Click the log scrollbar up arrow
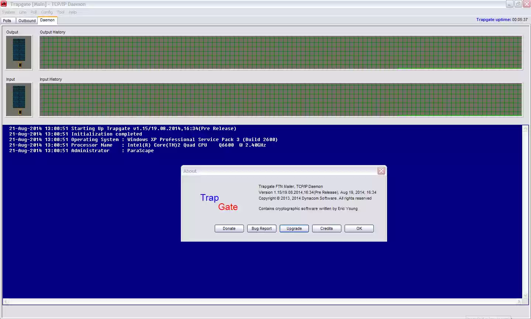The width and height of the screenshot is (531, 319). point(525,129)
